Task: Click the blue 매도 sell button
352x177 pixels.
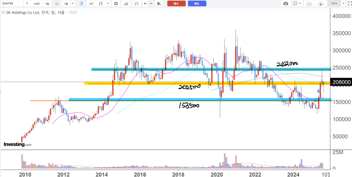Action: point(197,3)
